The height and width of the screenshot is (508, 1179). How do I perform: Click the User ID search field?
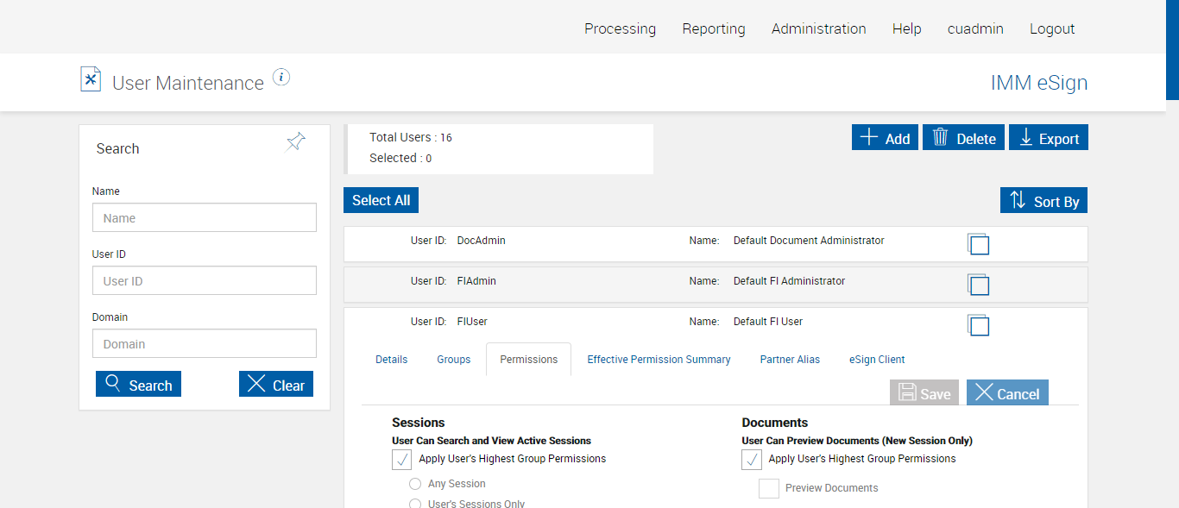pos(205,280)
